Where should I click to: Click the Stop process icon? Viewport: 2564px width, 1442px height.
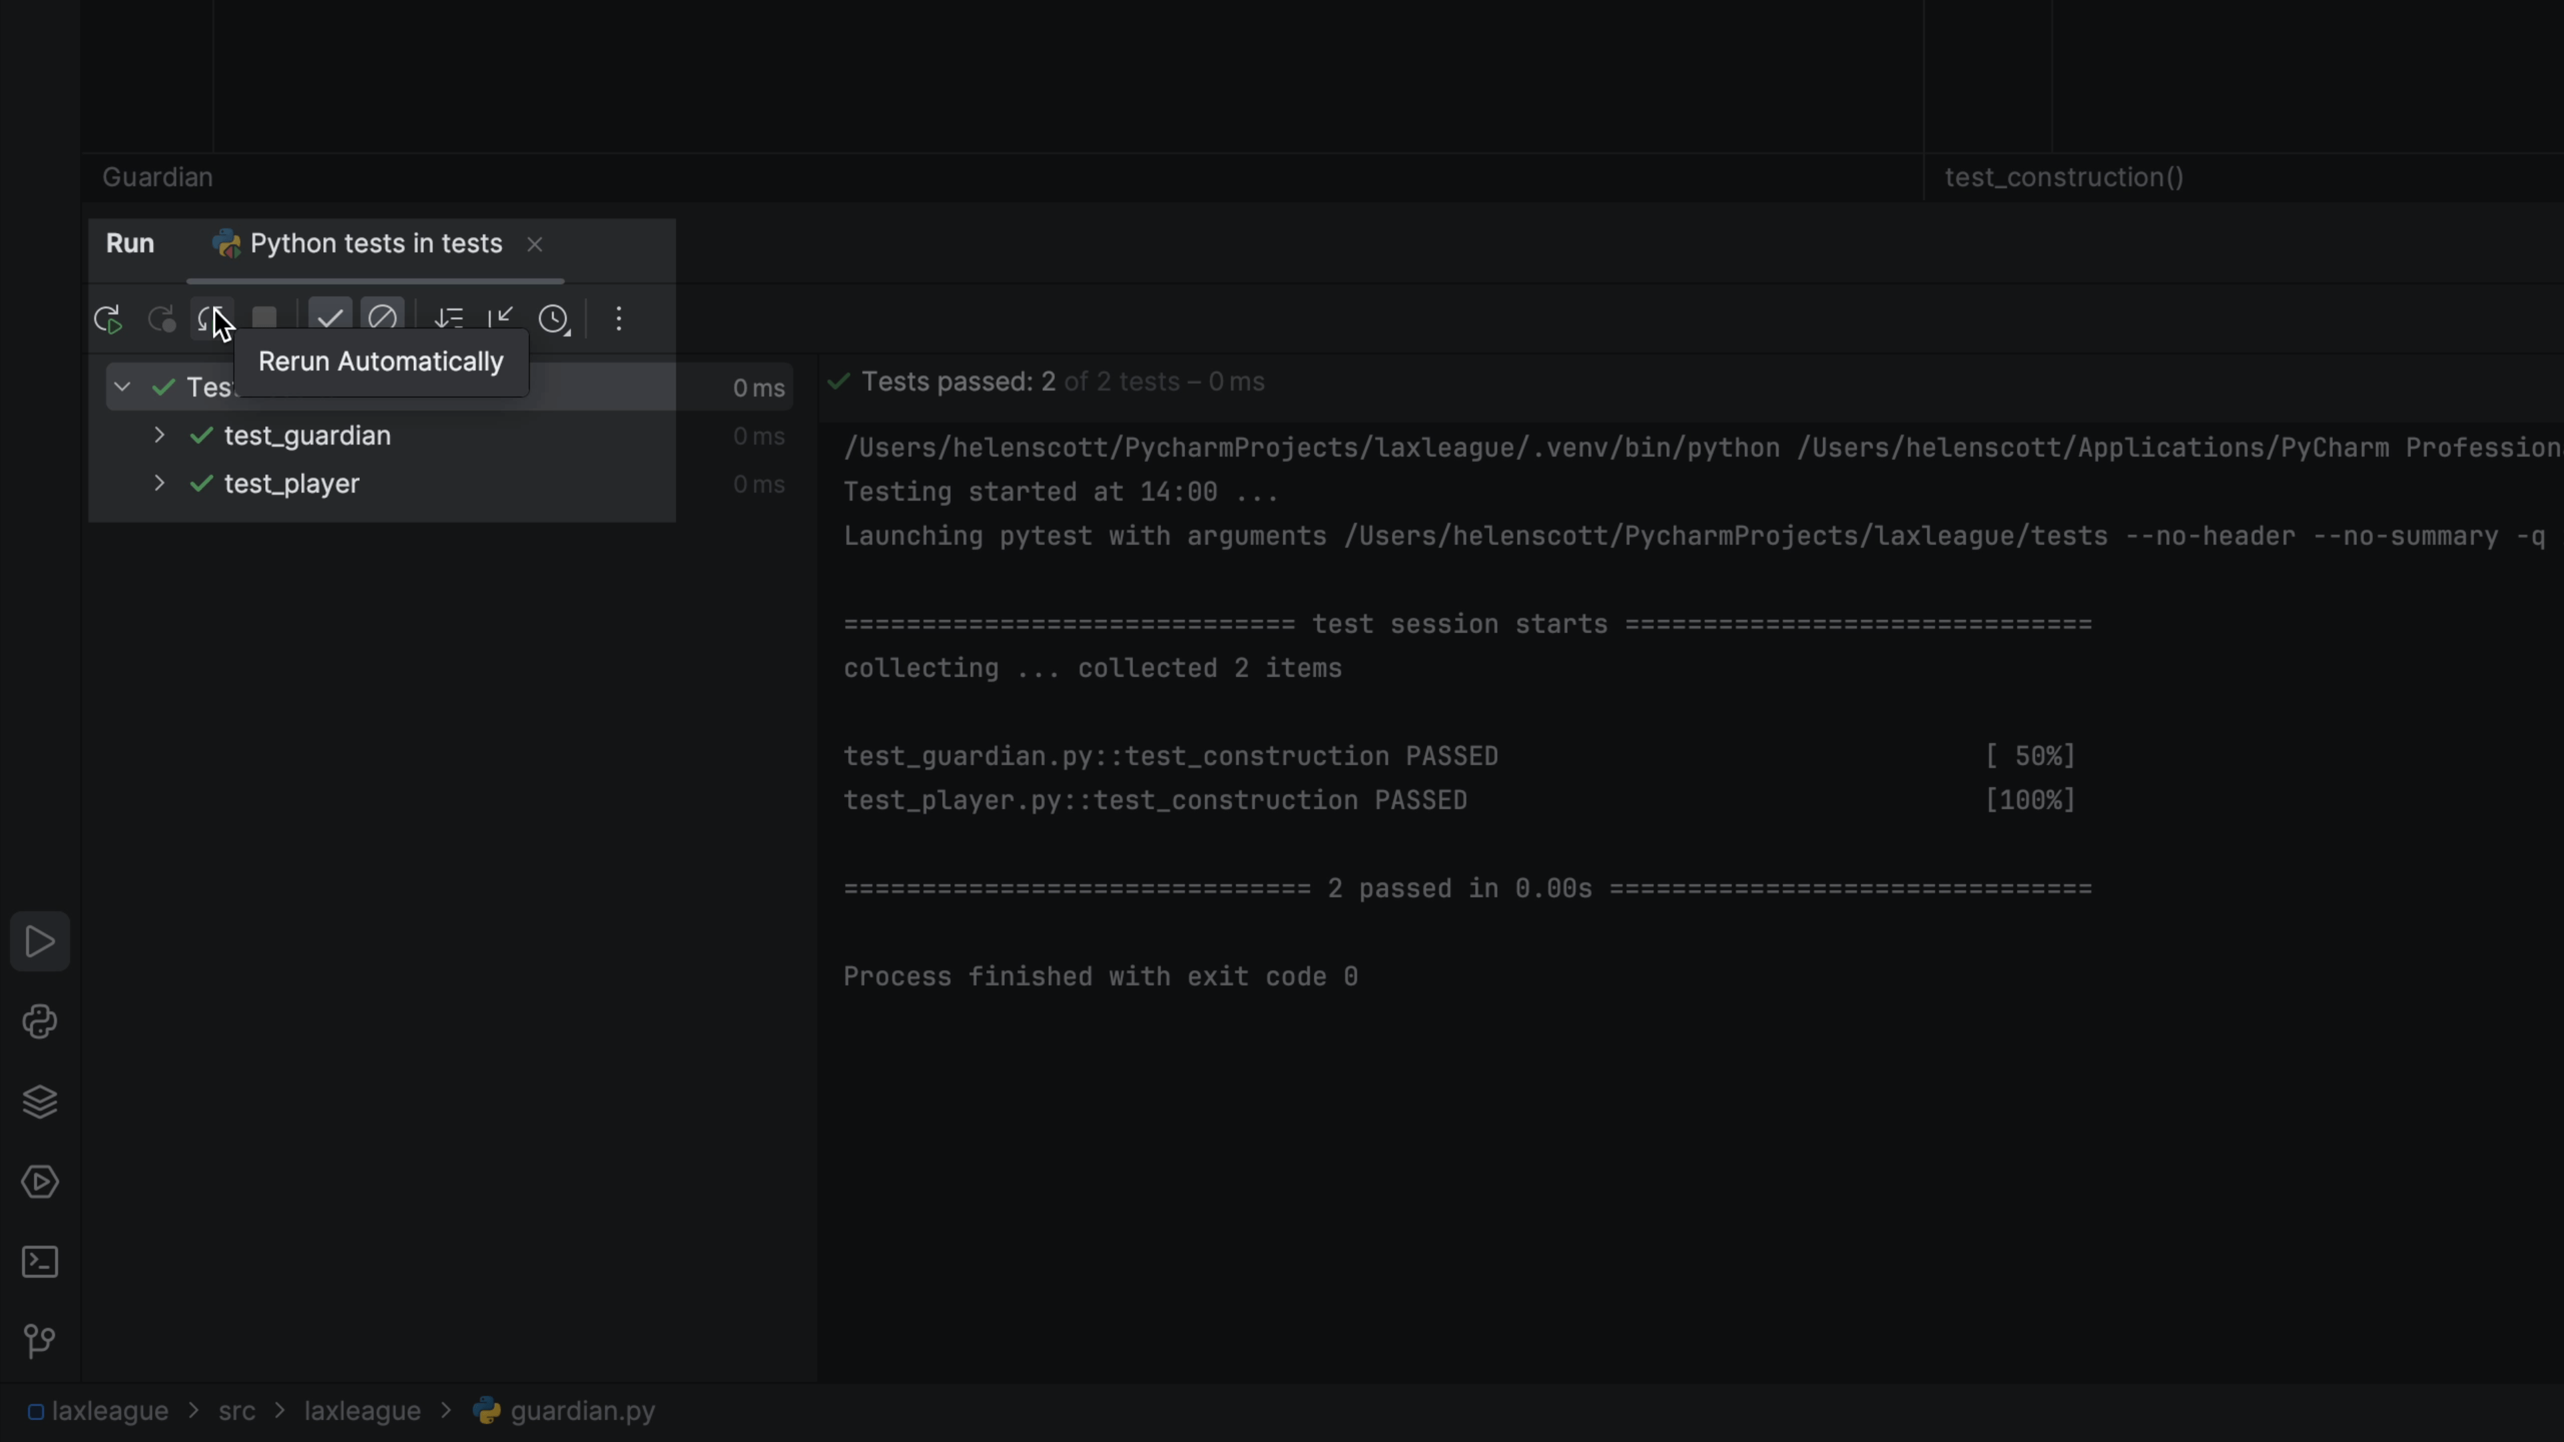(265, 318)
